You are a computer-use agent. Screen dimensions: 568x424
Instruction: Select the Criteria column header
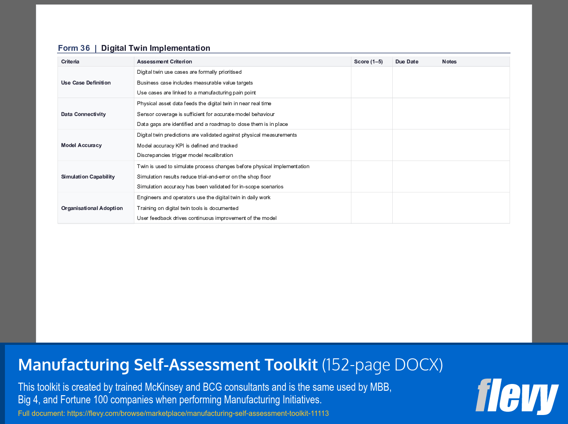coord(70,62)
